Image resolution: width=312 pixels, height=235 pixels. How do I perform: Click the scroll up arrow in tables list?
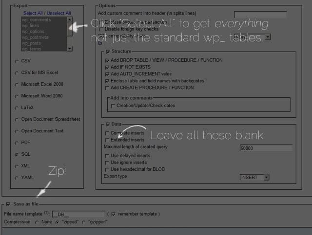[70, 20]
